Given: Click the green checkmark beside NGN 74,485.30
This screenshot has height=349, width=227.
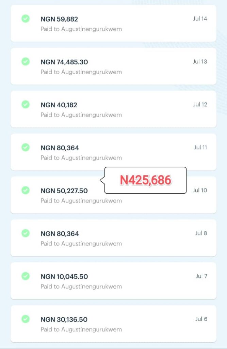Looking at the screenshot, I should [26, 61].
